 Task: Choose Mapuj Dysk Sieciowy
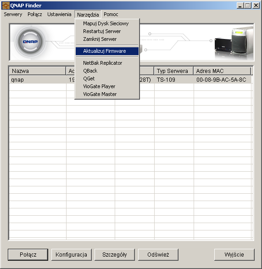click(x=107, y=23)
